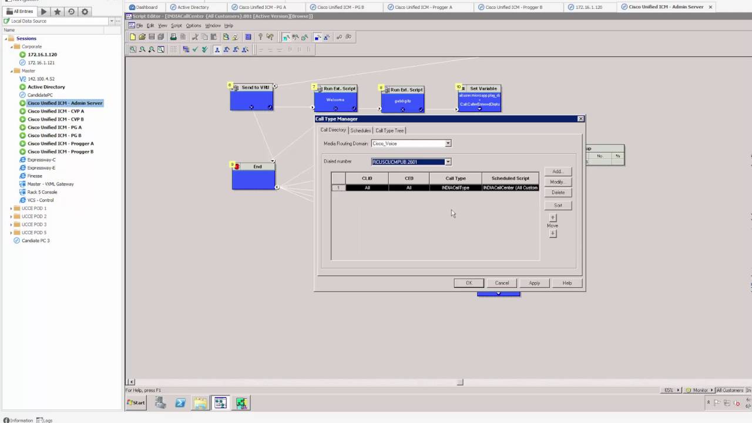Click the star favorites icon in Navigation

57,11
